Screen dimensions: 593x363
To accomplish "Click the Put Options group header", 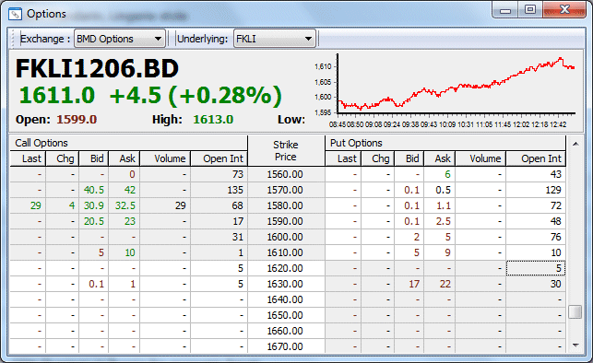I will click(445, 143).
